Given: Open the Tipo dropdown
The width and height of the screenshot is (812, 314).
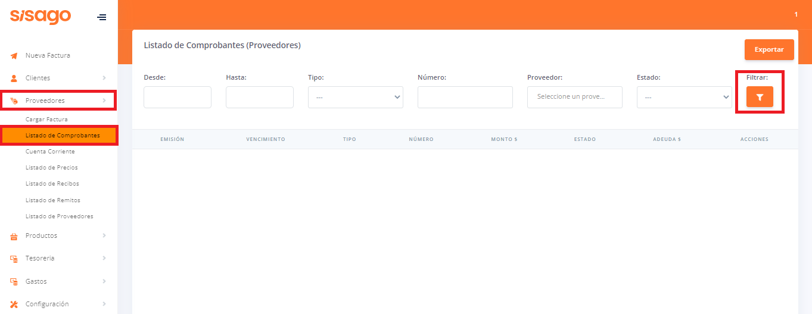Looking at the screenshot, I should 355,98.
